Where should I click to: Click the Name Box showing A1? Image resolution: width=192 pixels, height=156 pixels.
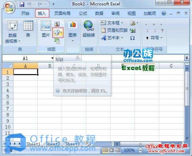(x=25, y=58)
